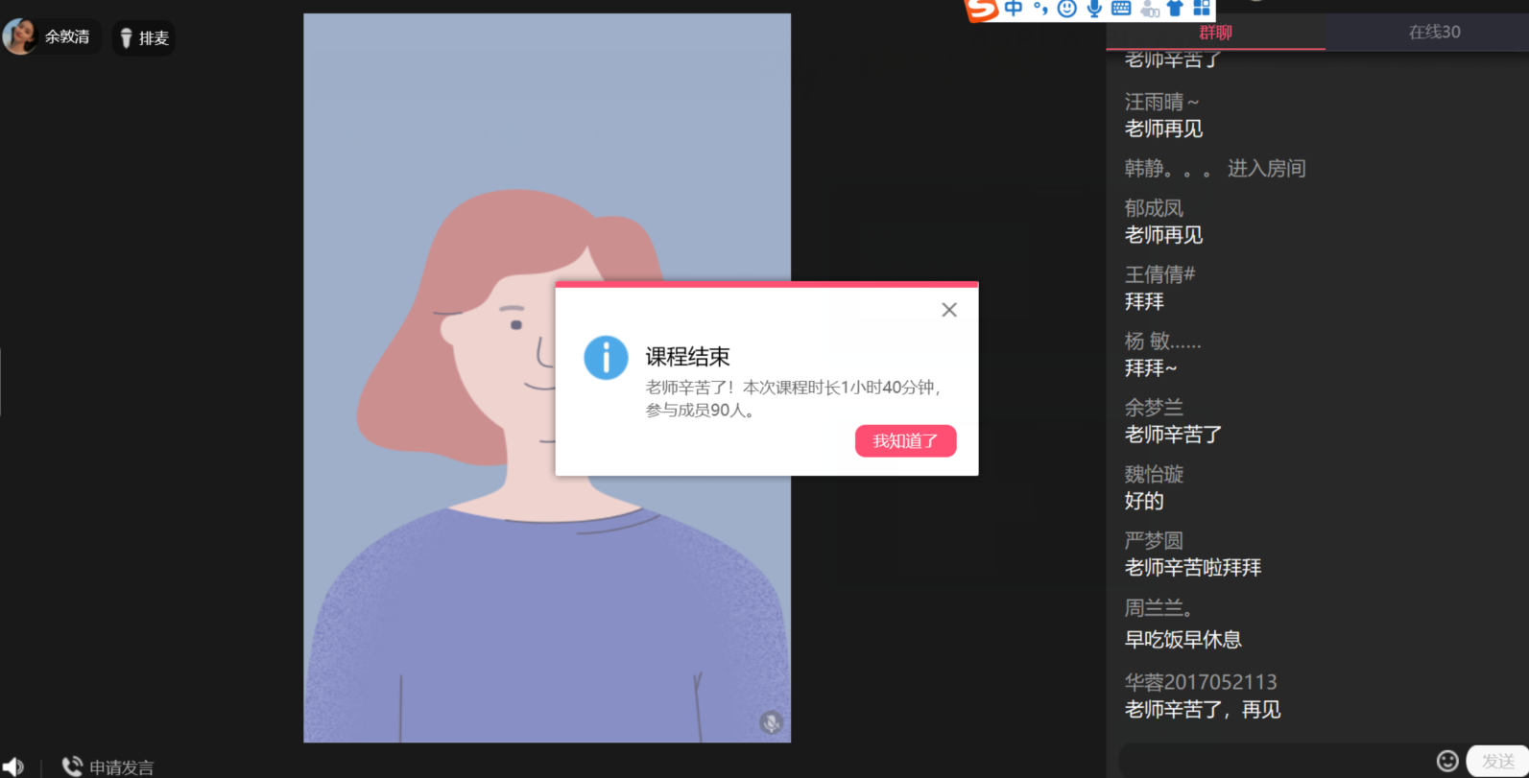
Task: Focus the chat message input field
Action: tap(1277, 761)
